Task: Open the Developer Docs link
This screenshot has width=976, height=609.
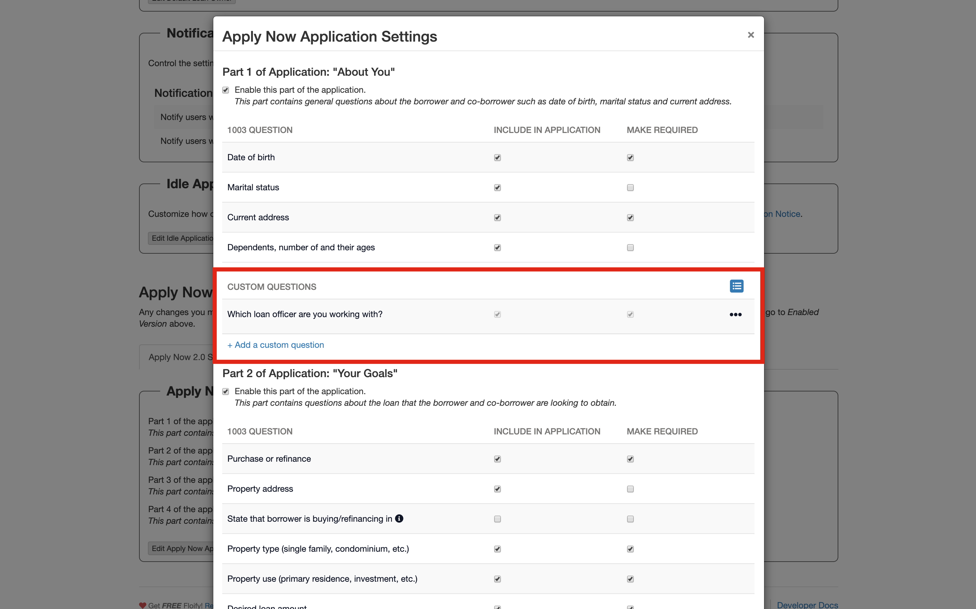Action: pyautogui.click(x=807, y=605)
